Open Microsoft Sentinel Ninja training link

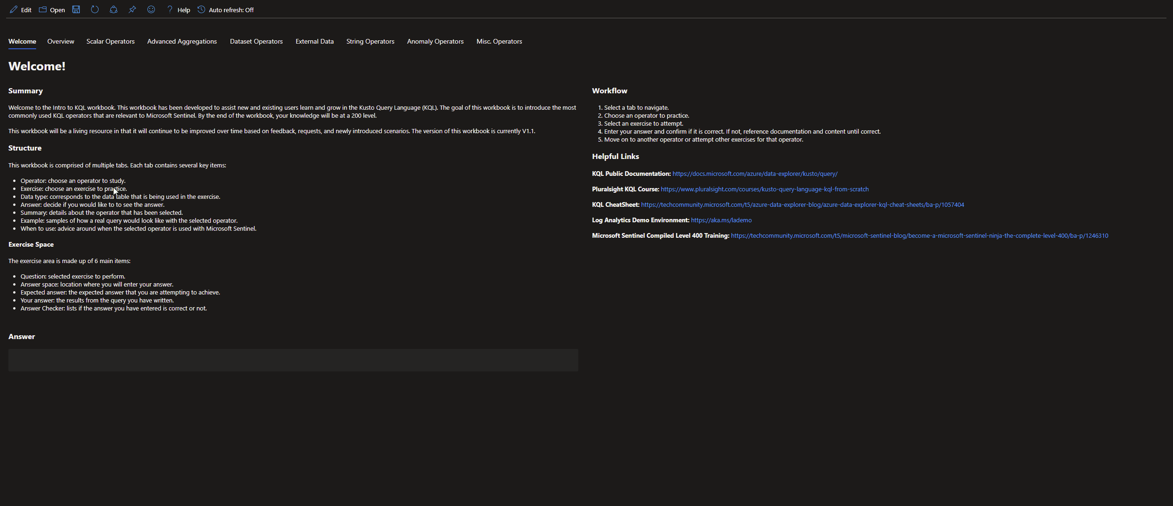tap(919, 236)
